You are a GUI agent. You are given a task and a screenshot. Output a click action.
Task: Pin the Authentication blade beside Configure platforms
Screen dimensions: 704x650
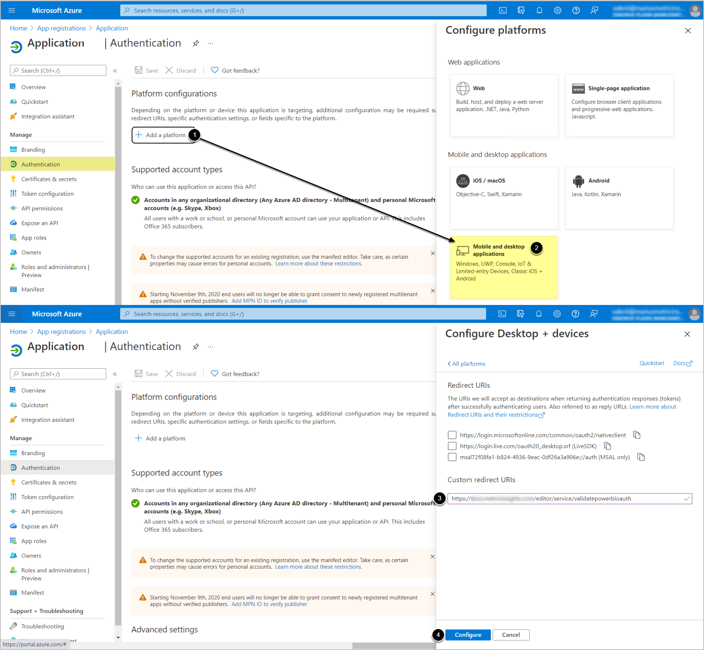click(196, 43)
